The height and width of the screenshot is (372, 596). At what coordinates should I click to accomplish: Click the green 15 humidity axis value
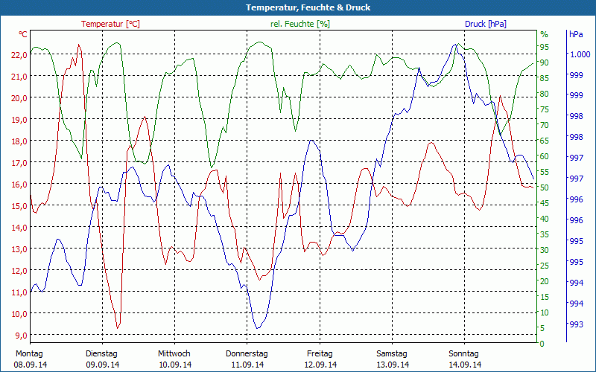tap(545, 297)
